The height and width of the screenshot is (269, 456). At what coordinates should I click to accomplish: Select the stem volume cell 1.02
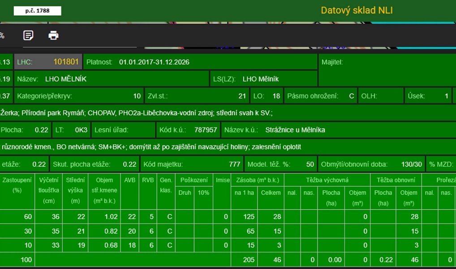coord(104,217)
